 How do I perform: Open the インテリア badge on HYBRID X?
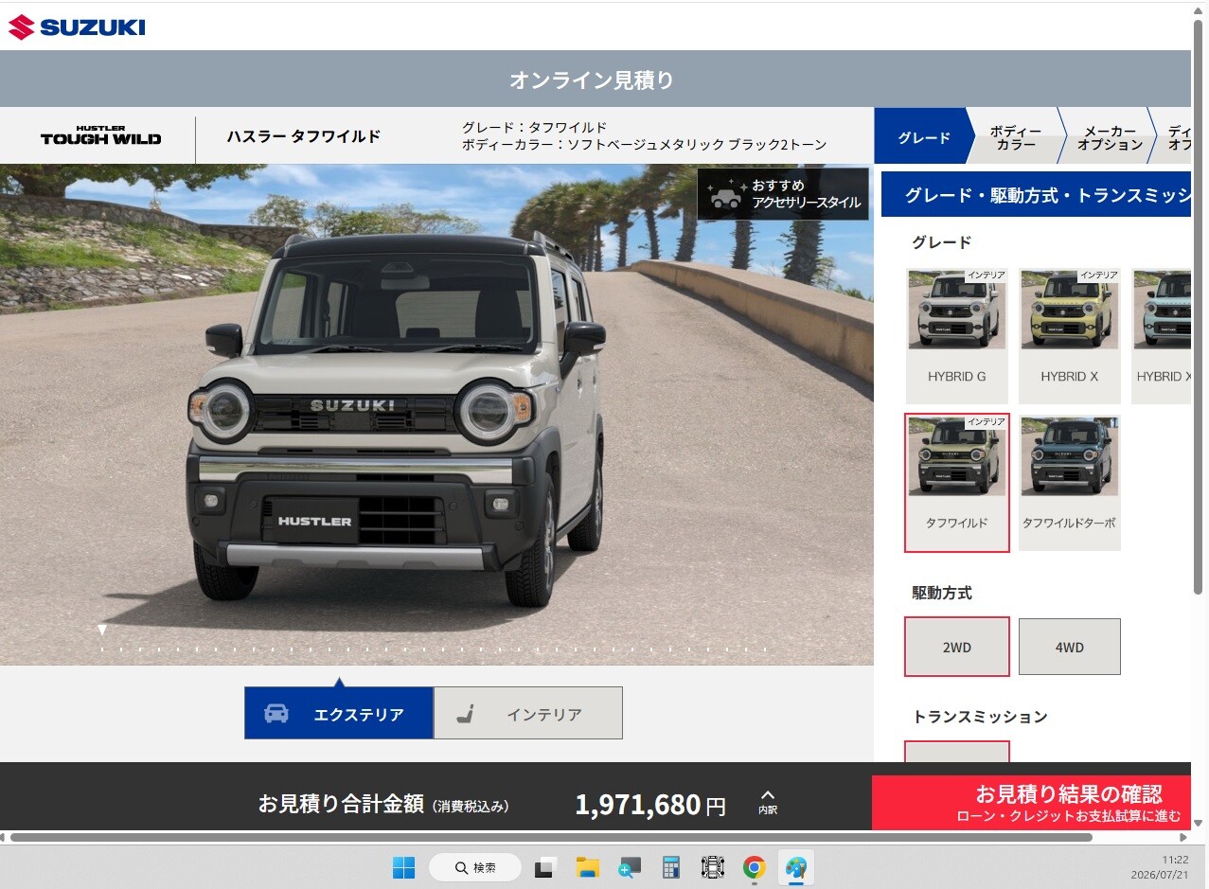click(x=1098, y=275)
